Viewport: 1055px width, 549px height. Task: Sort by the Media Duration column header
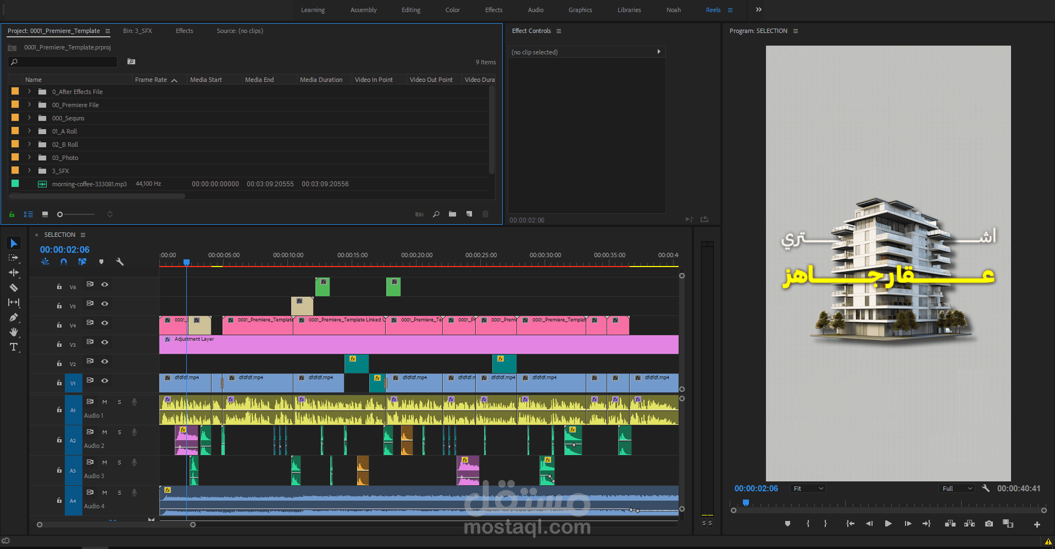(x=321, y=80)
